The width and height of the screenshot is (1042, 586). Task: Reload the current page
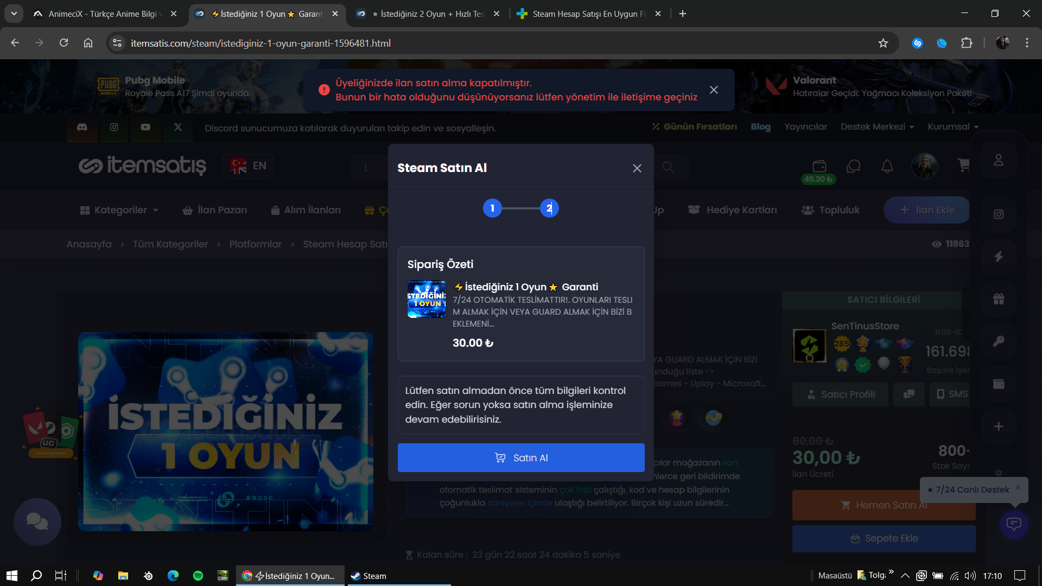coord(63,43)
